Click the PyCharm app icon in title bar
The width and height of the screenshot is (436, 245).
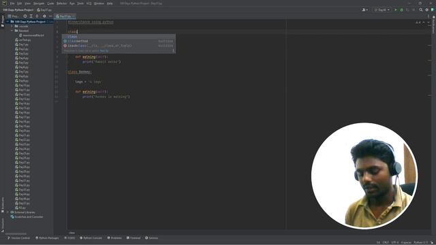click(x=4, y=3)
